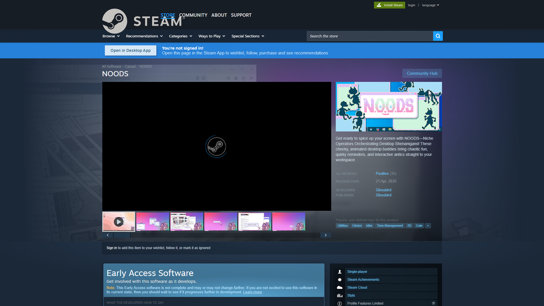
Task: Click the magnifying glass search icon
Action: [438, 36]
